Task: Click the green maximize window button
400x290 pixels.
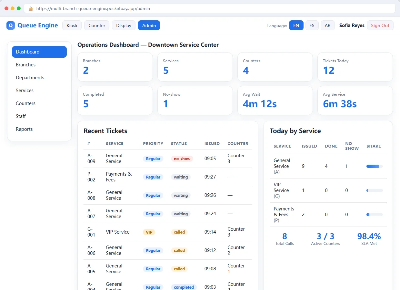Action: tap(19, 8)
